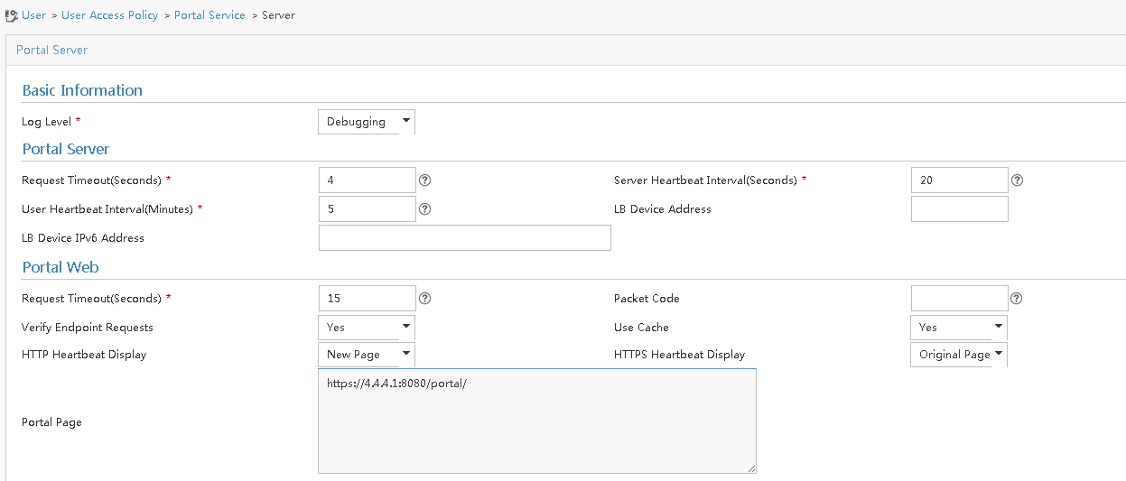
Task: Click the Portal Web section heading
Action: click(60, 268)
